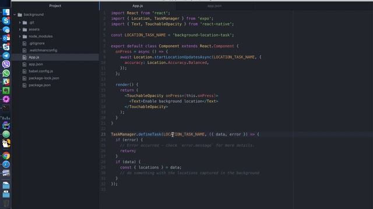Click the purple flower dock icon
The height and width of the screenshot is (209, 373).
[6, 99]
